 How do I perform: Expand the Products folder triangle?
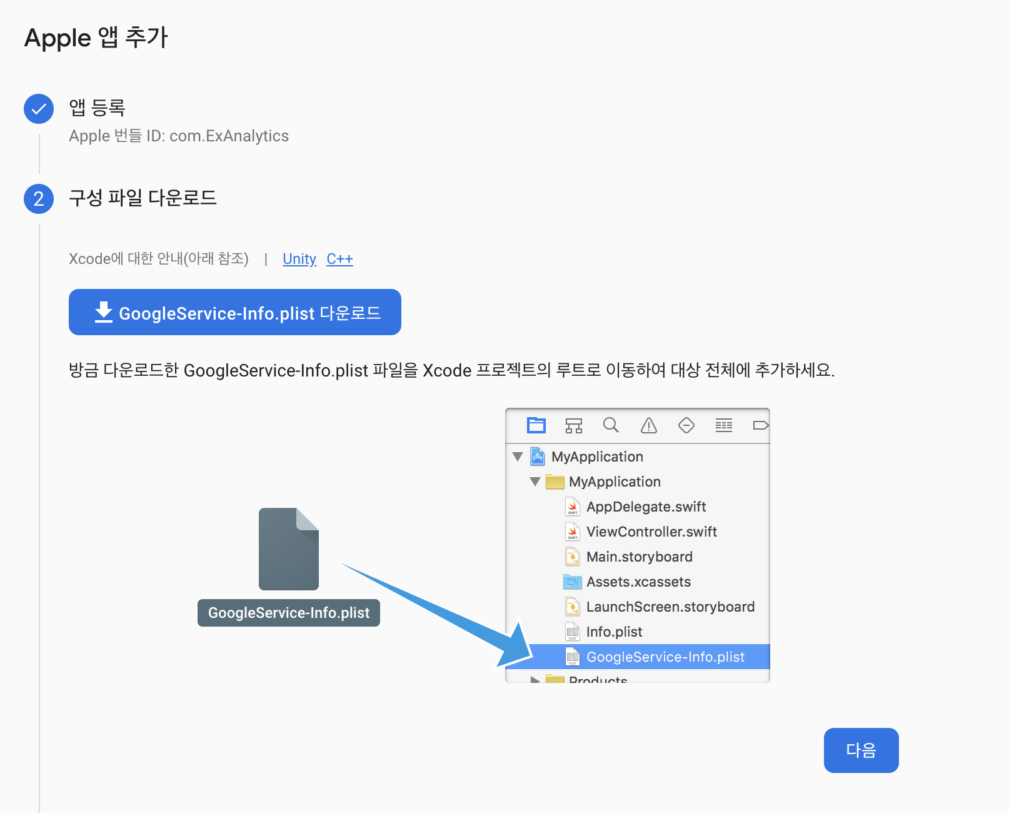click(x=535, y=679)
